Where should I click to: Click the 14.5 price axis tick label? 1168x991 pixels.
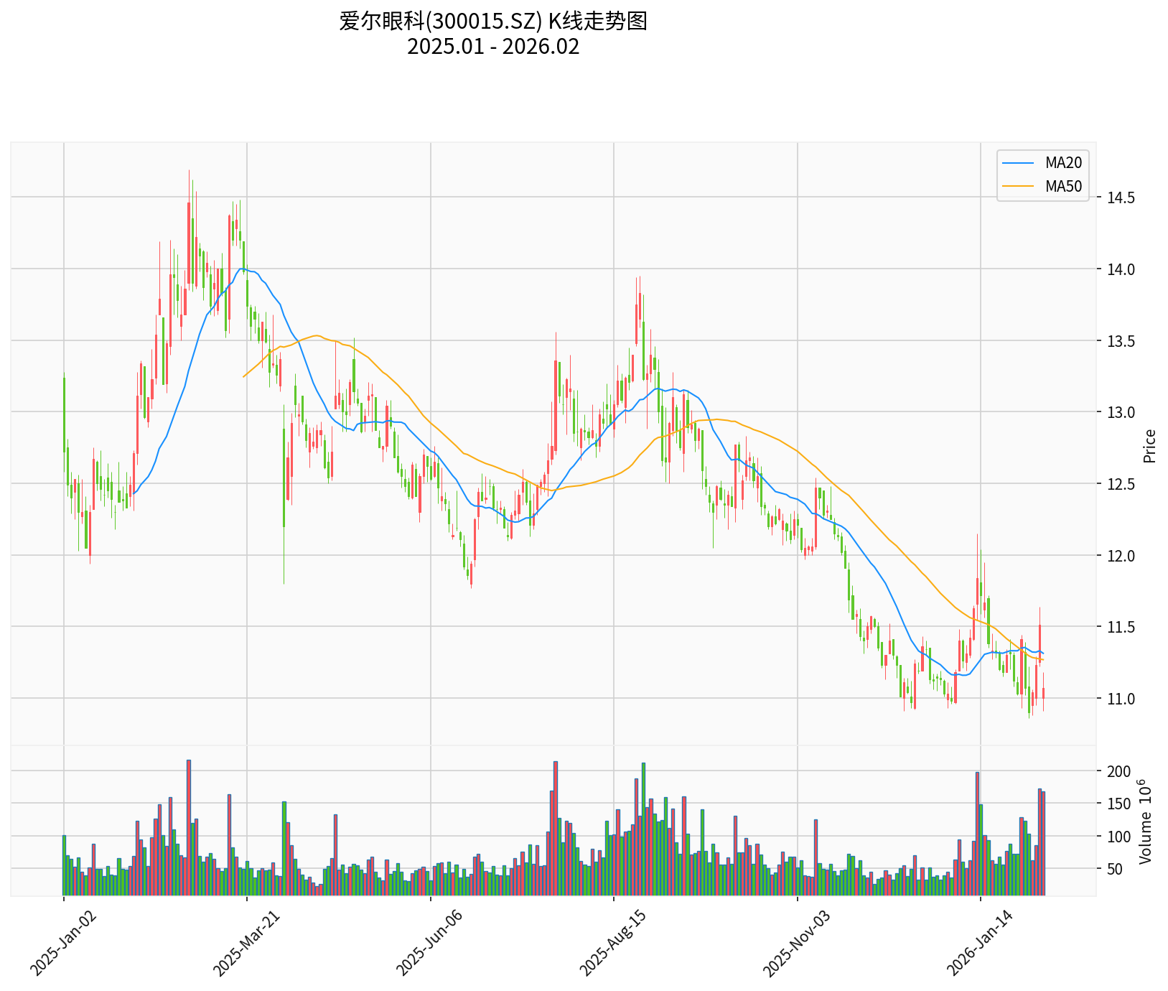click(1120, 197)
